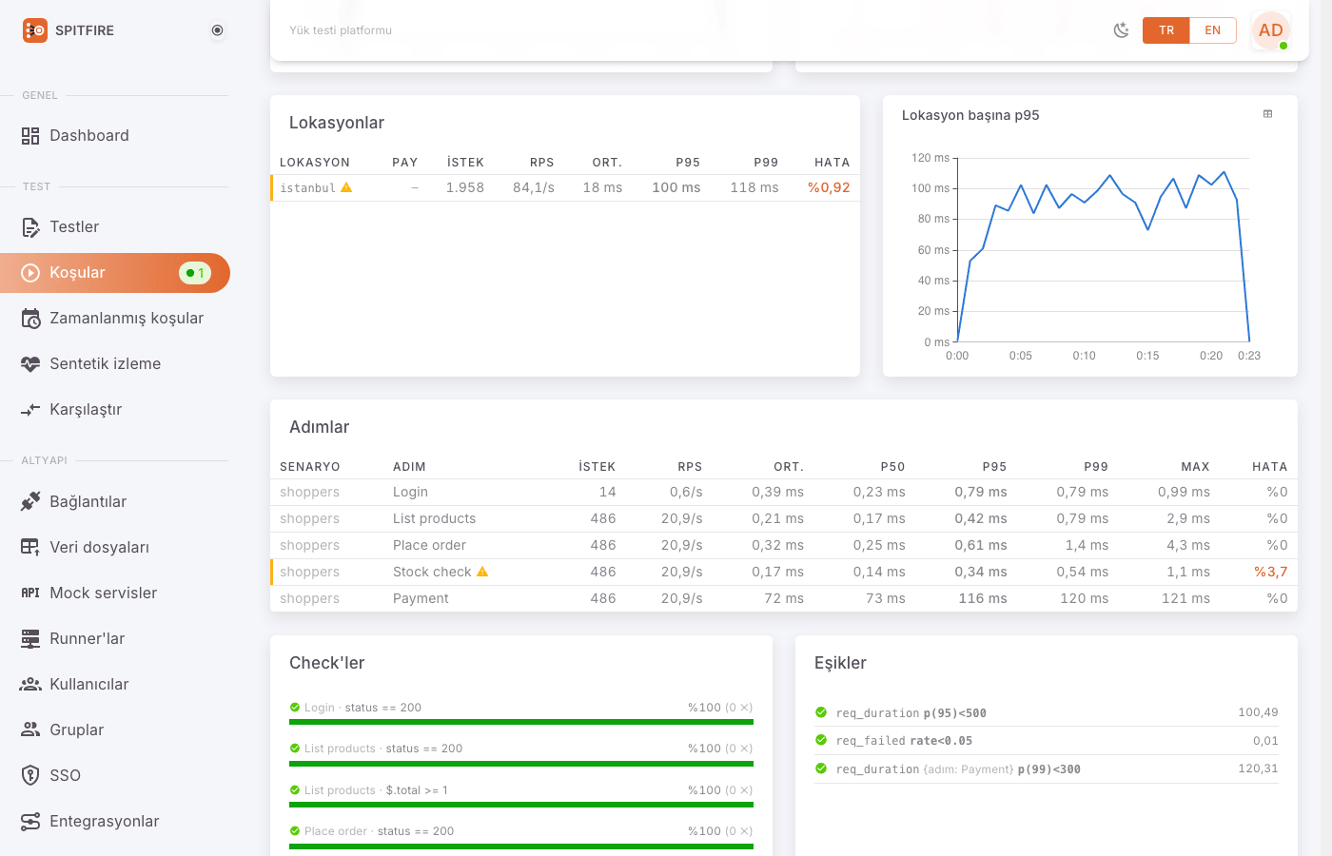The height and width of the screenshot is (856, 1332).
Task: Expand the Lokasyon başına p95 chart table
Action: [1267, 114]
